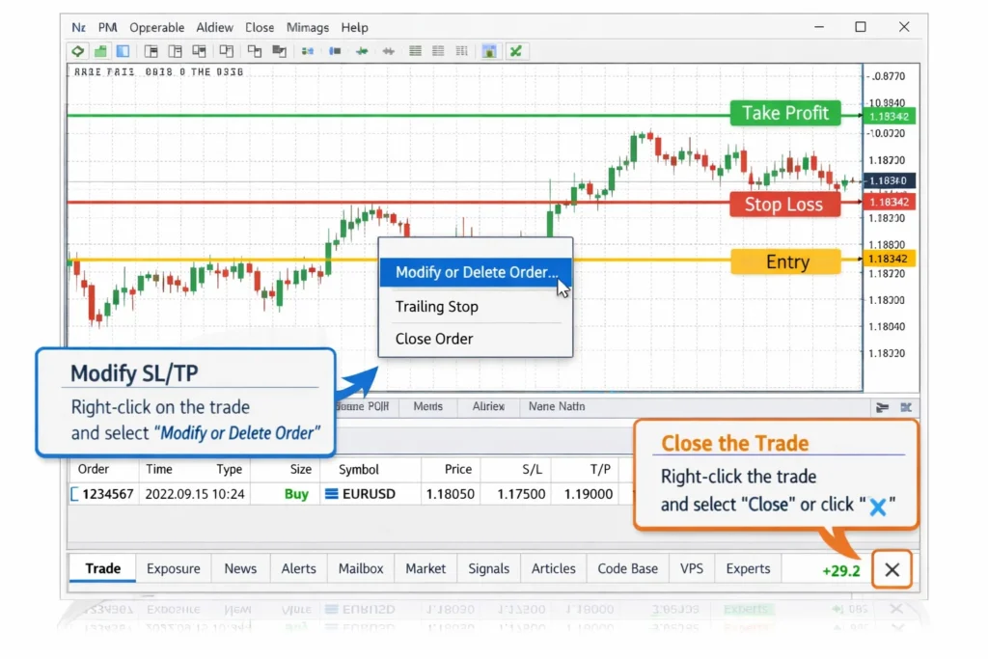Click the AutoTrading icon at the toolbar's right end
The height and width of the screenshot is (659, 988).
[516, 50]
